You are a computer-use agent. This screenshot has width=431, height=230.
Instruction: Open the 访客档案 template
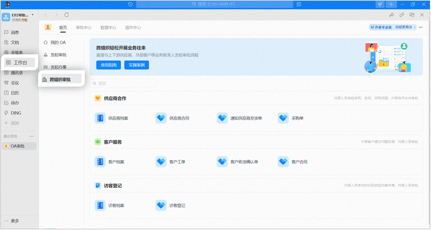(109, 205)
